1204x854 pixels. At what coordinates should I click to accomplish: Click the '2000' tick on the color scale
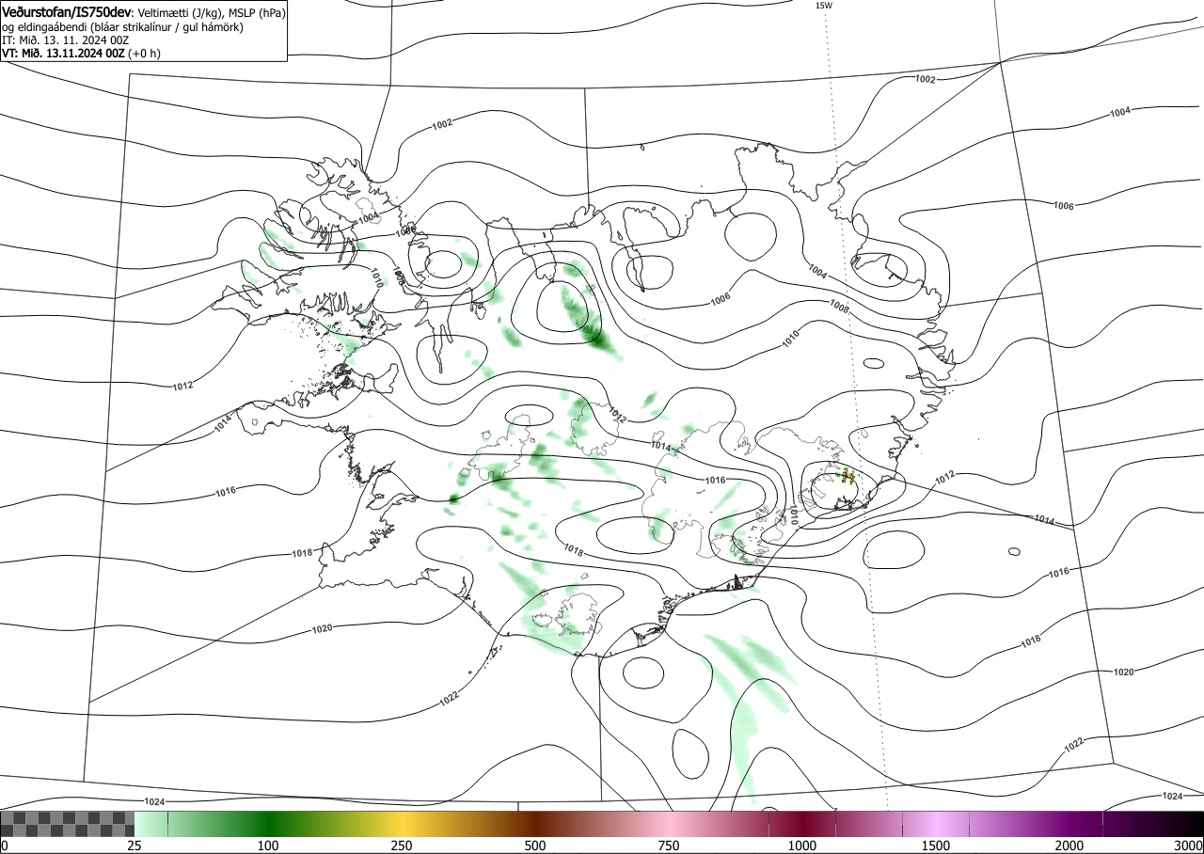pos(1069,846)
